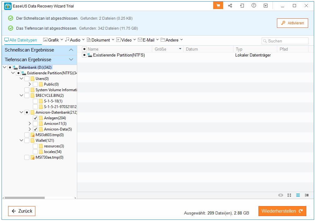This screenshot has height=222, width=316.
Task: Collapse the Wallet(121) tree node
Action: 21,141
